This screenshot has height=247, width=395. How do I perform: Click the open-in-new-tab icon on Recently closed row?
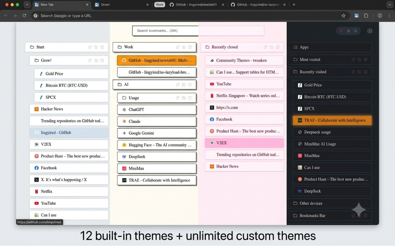click(x=265, y=47)
